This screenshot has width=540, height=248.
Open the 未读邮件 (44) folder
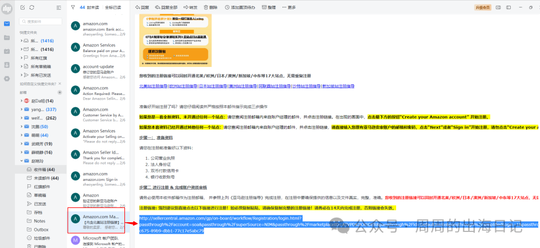click(x=41, y=178)
